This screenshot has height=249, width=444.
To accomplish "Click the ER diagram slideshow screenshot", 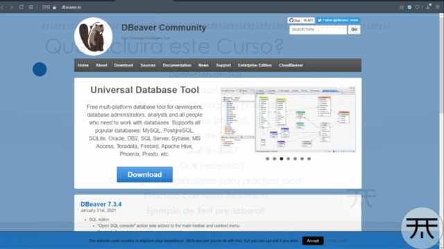I will (289, 120).
